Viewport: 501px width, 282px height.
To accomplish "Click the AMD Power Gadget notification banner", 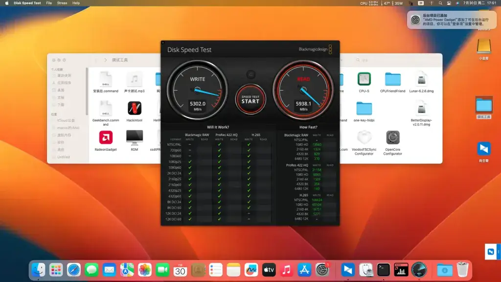I will pyautogui.click(x=452, y=20).
